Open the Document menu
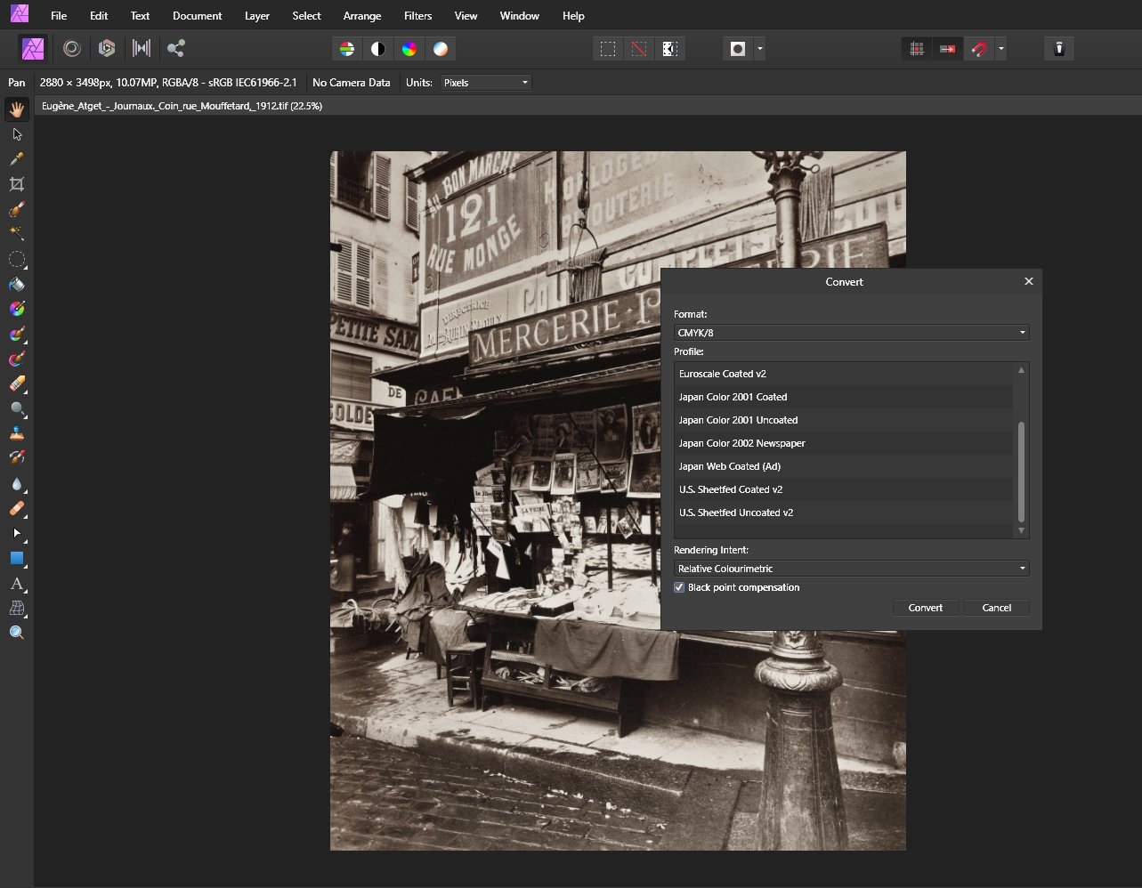The image size is (1142, 888). tap(198, 15)
